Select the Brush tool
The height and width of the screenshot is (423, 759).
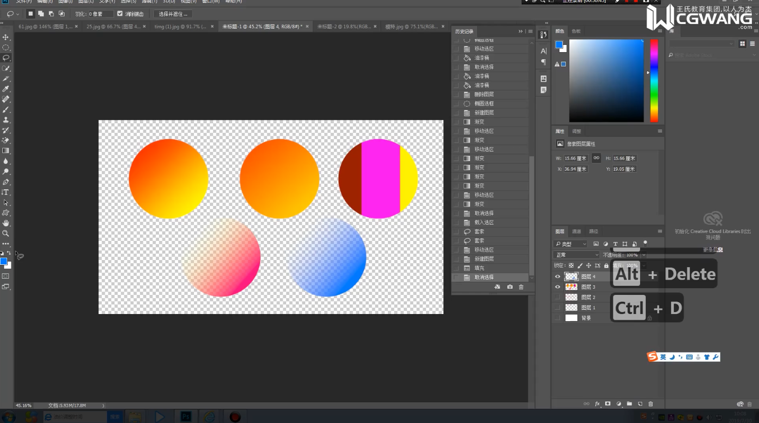click(x=6, y=109)
